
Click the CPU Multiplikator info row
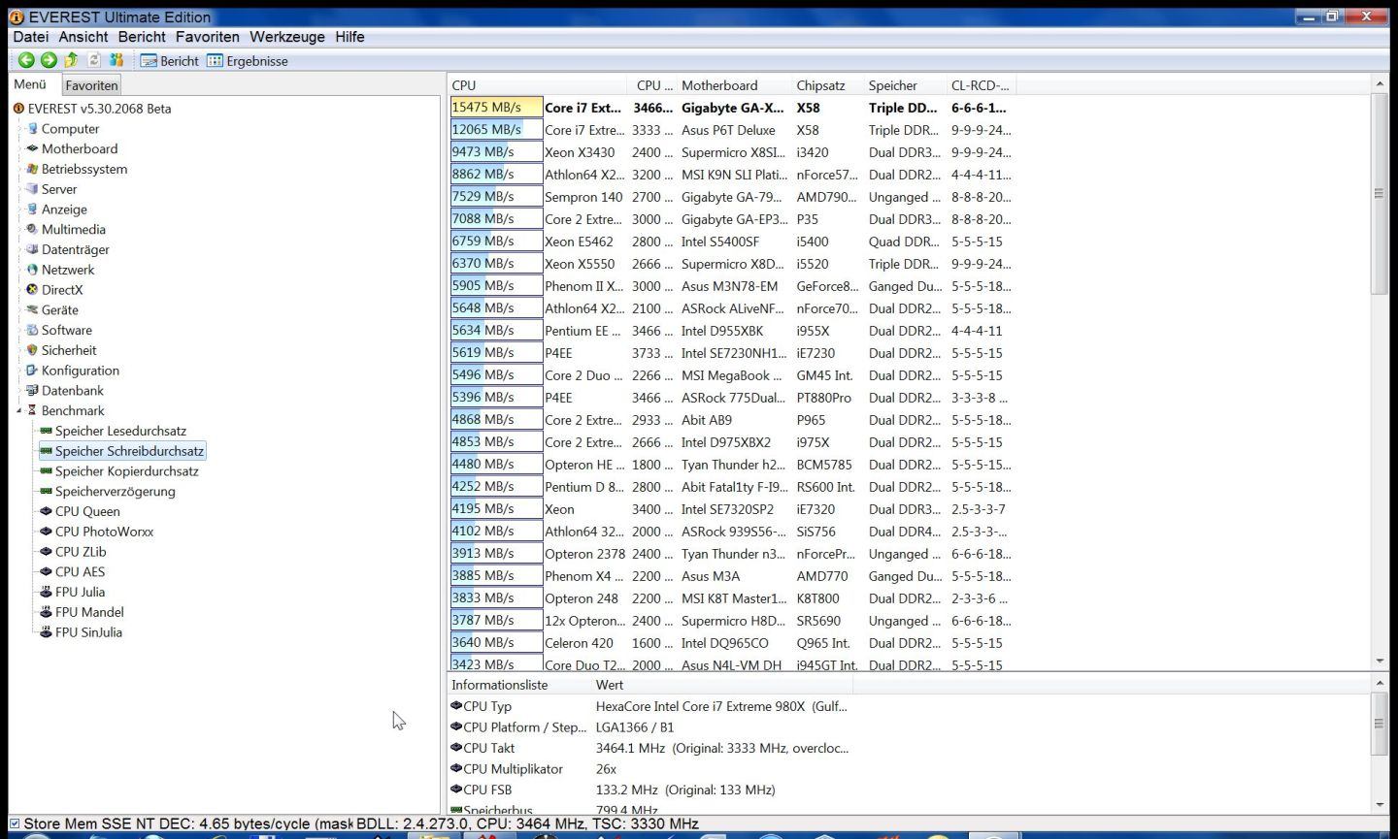tap(650, 769)
